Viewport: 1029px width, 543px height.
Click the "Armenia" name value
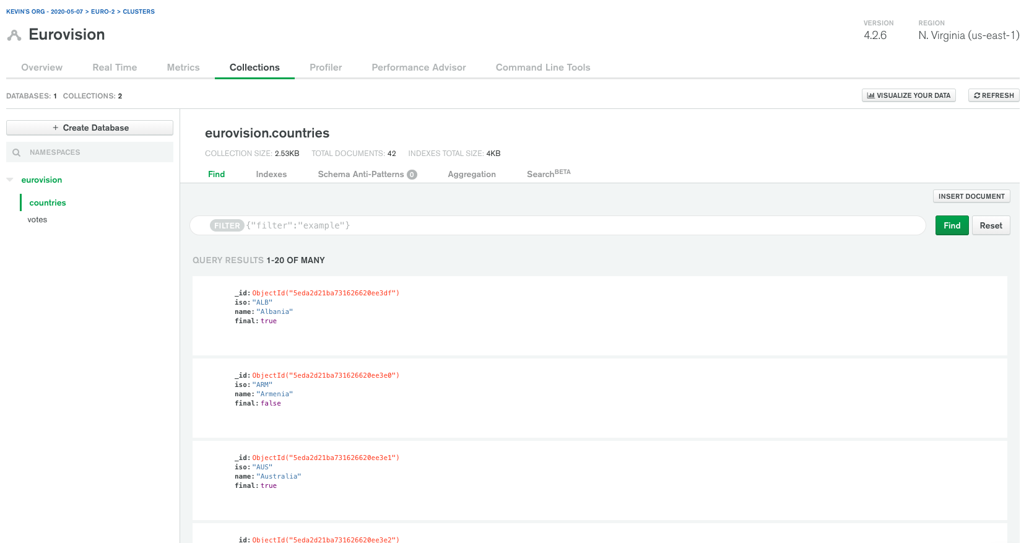pyautogui.click(x=274, y=394)
